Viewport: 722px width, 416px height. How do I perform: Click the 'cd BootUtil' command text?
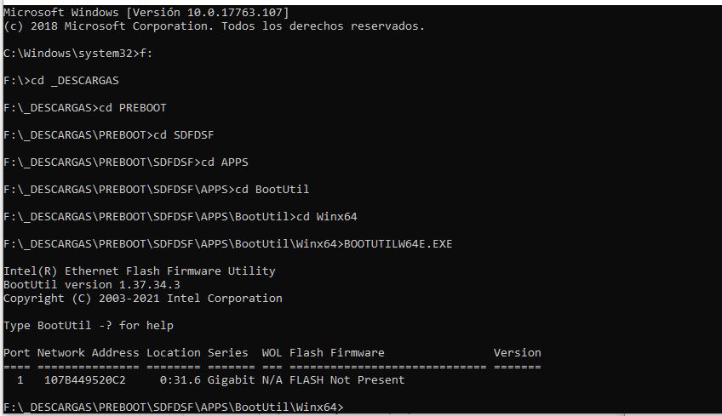(x=272, y=189)
